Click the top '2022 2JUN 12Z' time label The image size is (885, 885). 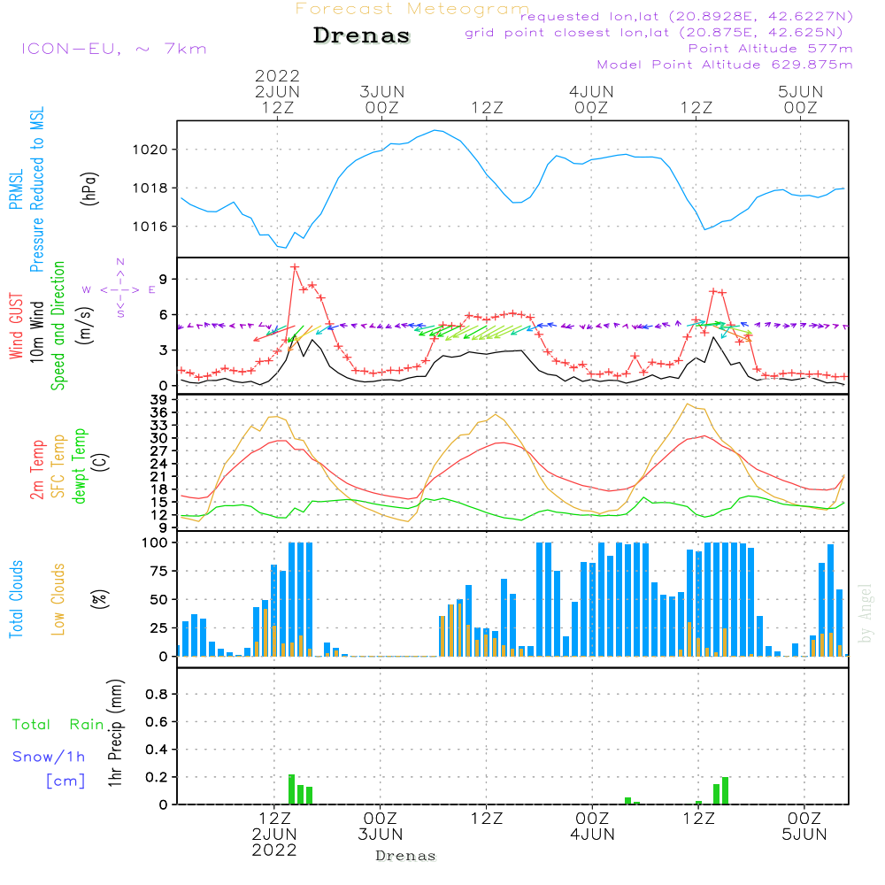277,91
